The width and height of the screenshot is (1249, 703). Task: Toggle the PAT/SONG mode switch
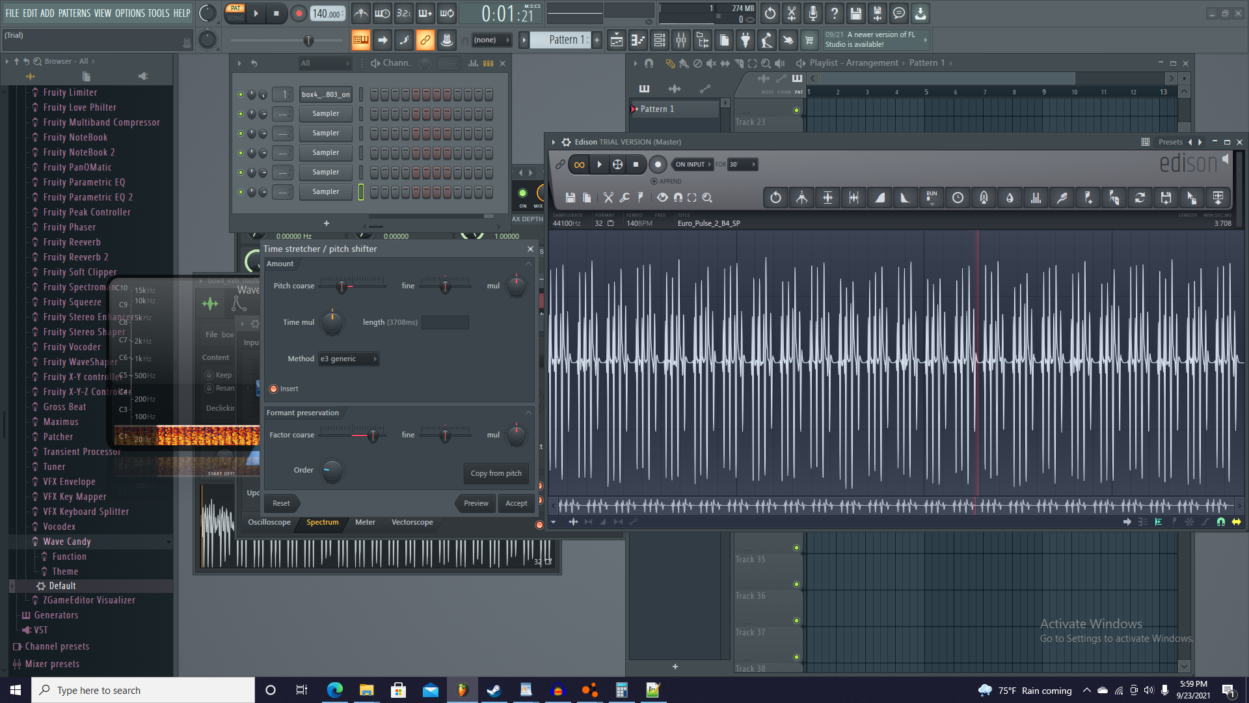point(235,13)
